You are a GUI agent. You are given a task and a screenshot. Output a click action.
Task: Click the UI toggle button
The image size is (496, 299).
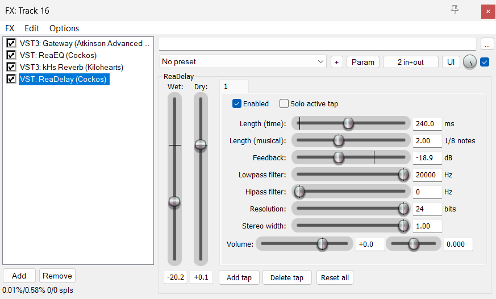click(451, 62)
